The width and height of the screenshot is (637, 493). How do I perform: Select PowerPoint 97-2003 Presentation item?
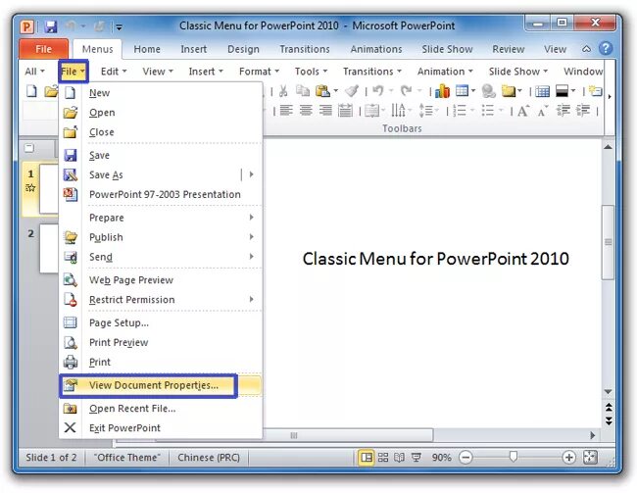161,194
